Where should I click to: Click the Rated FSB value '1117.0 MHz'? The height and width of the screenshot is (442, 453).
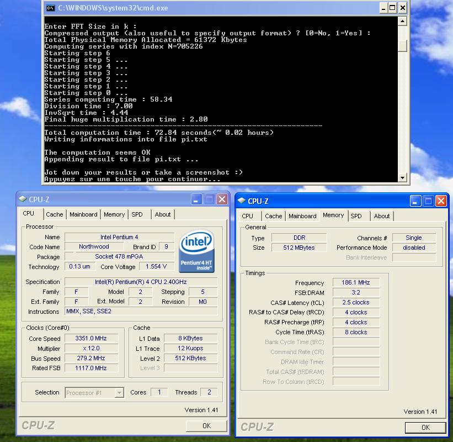[91, 368]
